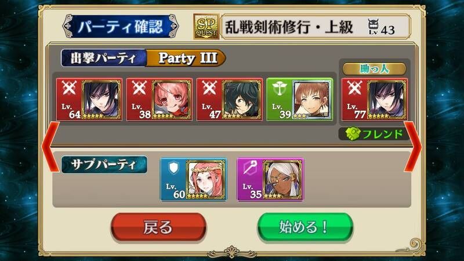Image resolution: width=464 pixels, height=261 pixels.
Task: Click the green 始める！ start button
Action: pyautogui.click(x=305, y=227)
